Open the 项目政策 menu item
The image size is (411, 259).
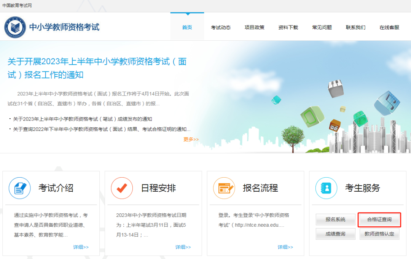(254, 27)
